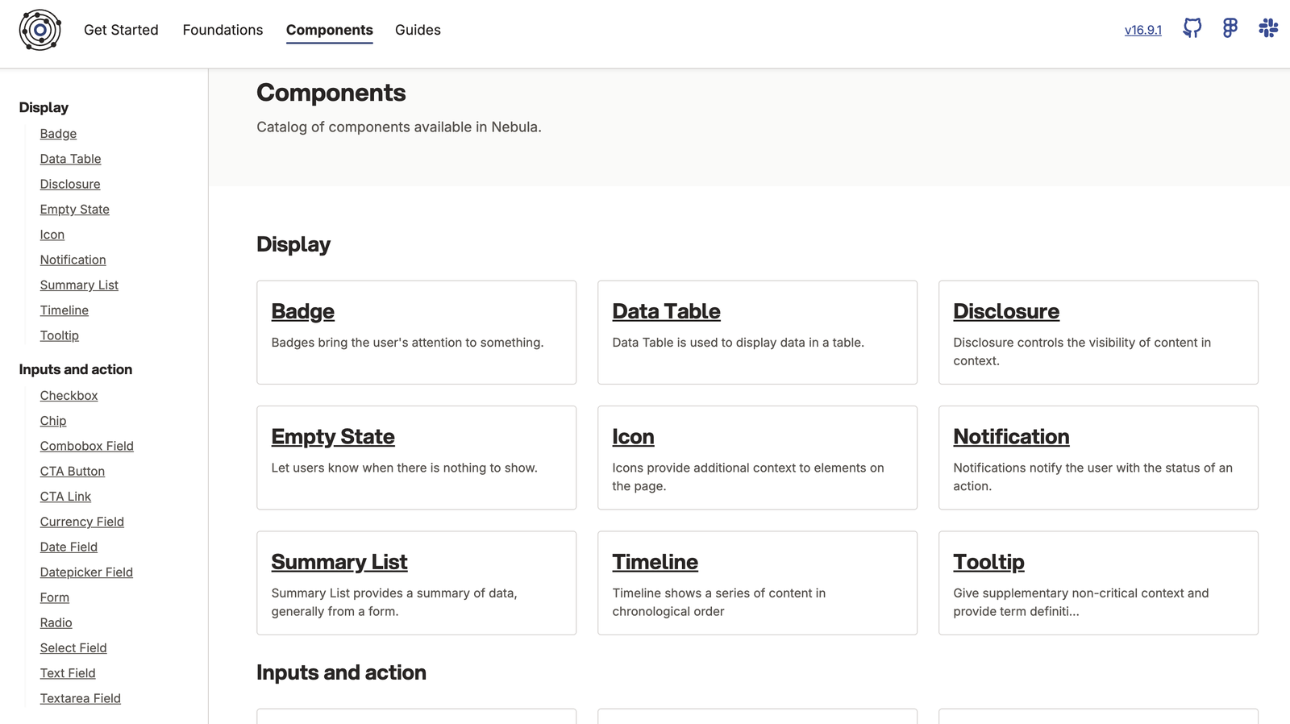Open Currency Field in the sidebar
Screen dimensions: 1290x724
[82, 522]
